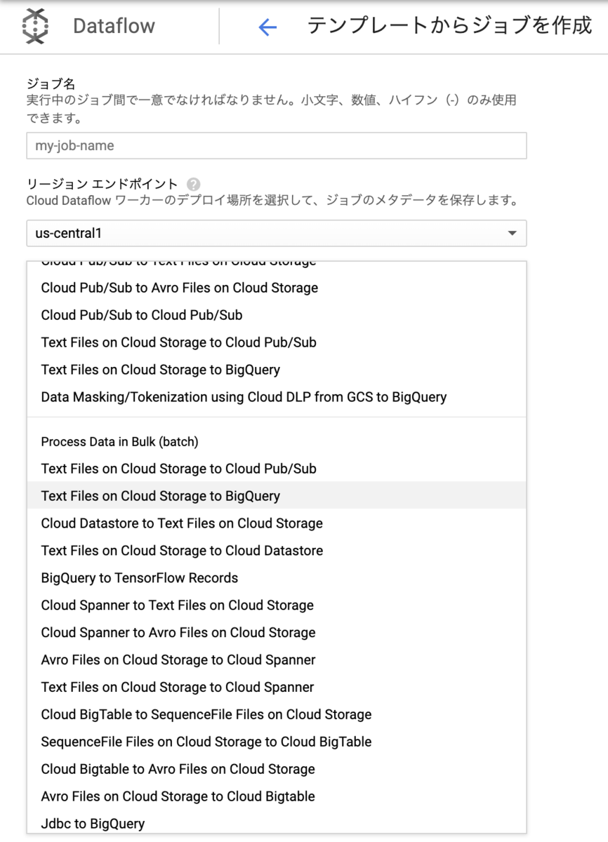
Task: Open the region endpoint help question mark
Action: click(x=194, y=185)
